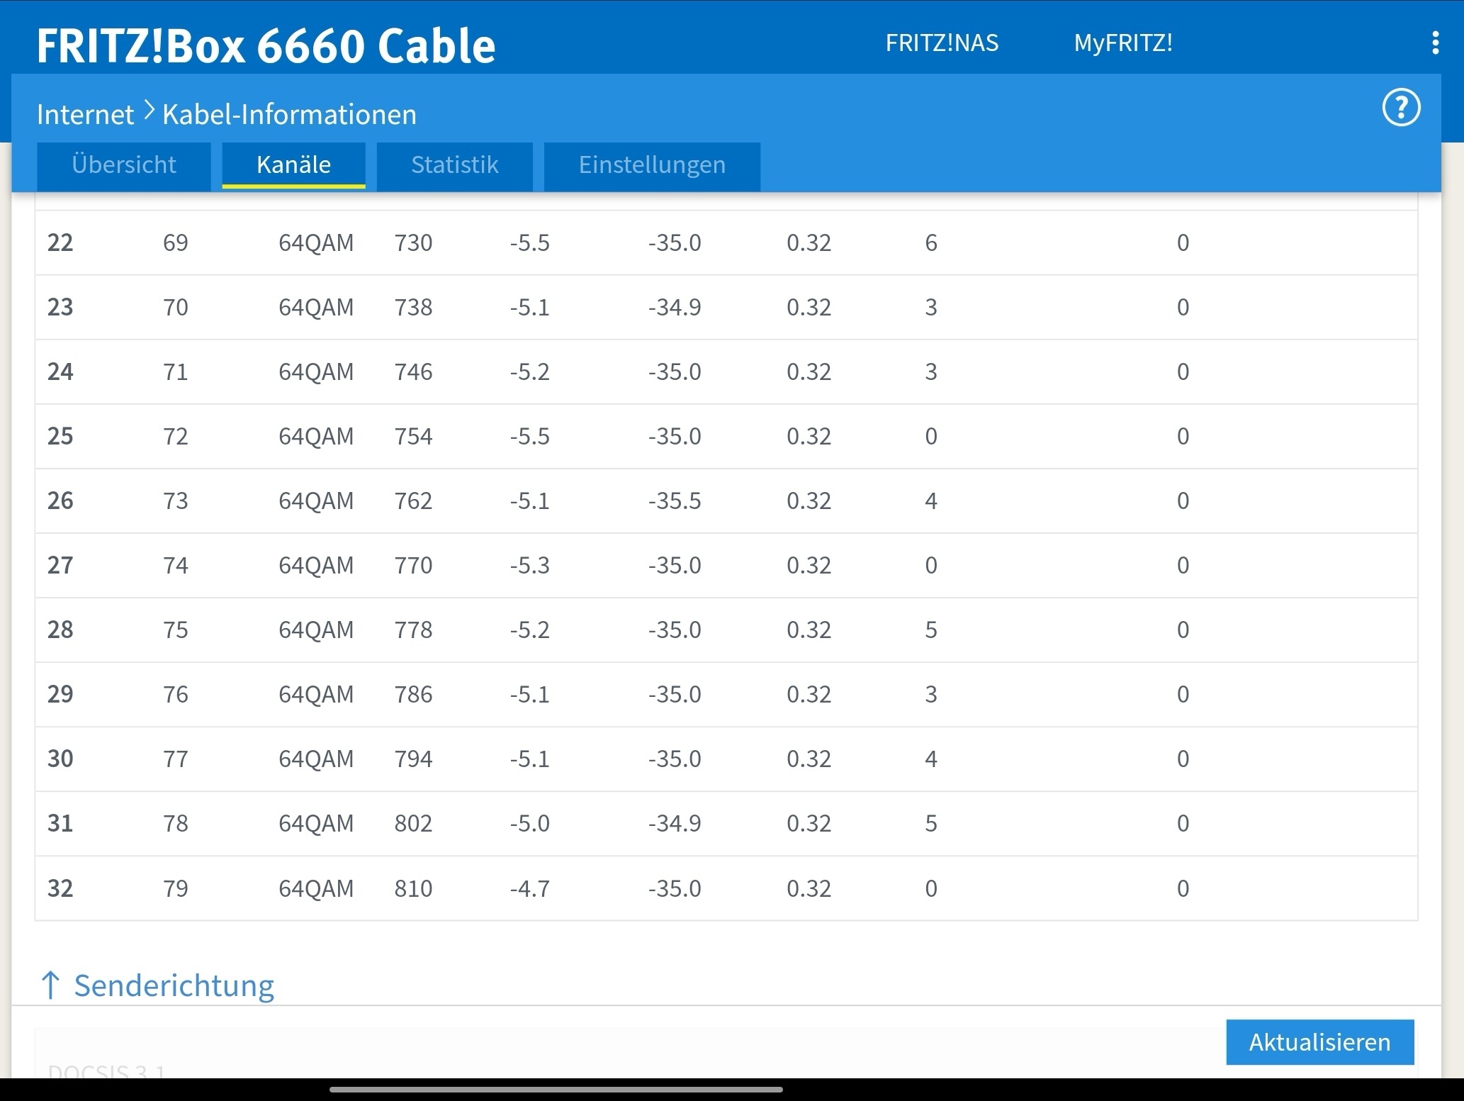Click the Senderichtung up-arrow icon
Viewport: 1464px width, 1101px height.
[50, 985]
